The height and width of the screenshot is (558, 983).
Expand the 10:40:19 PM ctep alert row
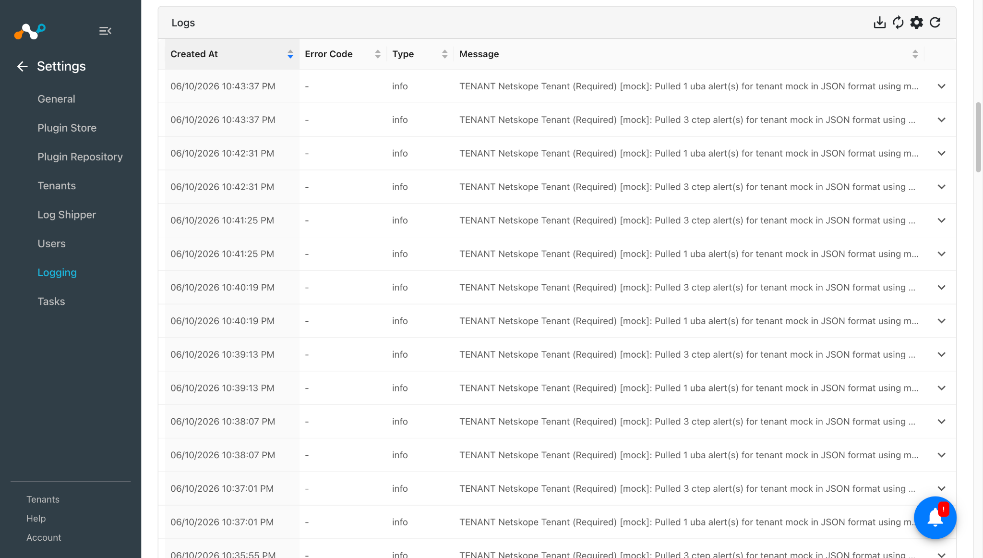pos(942,288)
